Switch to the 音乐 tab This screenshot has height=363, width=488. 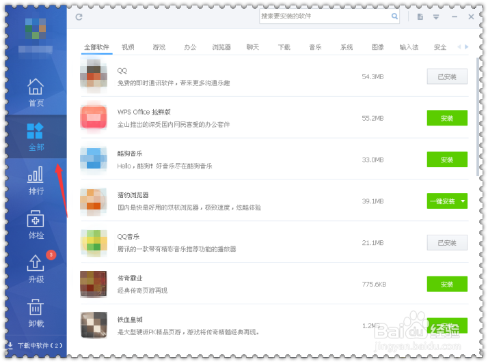(x=315, y=47)
